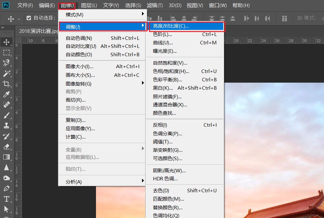The image size is (324, 218).
Task: Select the Crop tool
Action: click(x=6, y=84)
